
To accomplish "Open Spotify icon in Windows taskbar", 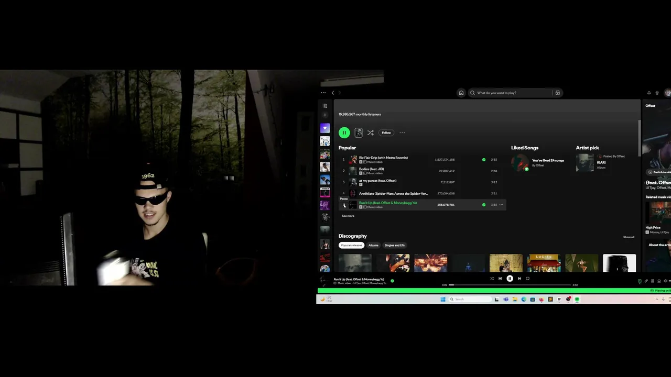I will [x=577, y=300].
